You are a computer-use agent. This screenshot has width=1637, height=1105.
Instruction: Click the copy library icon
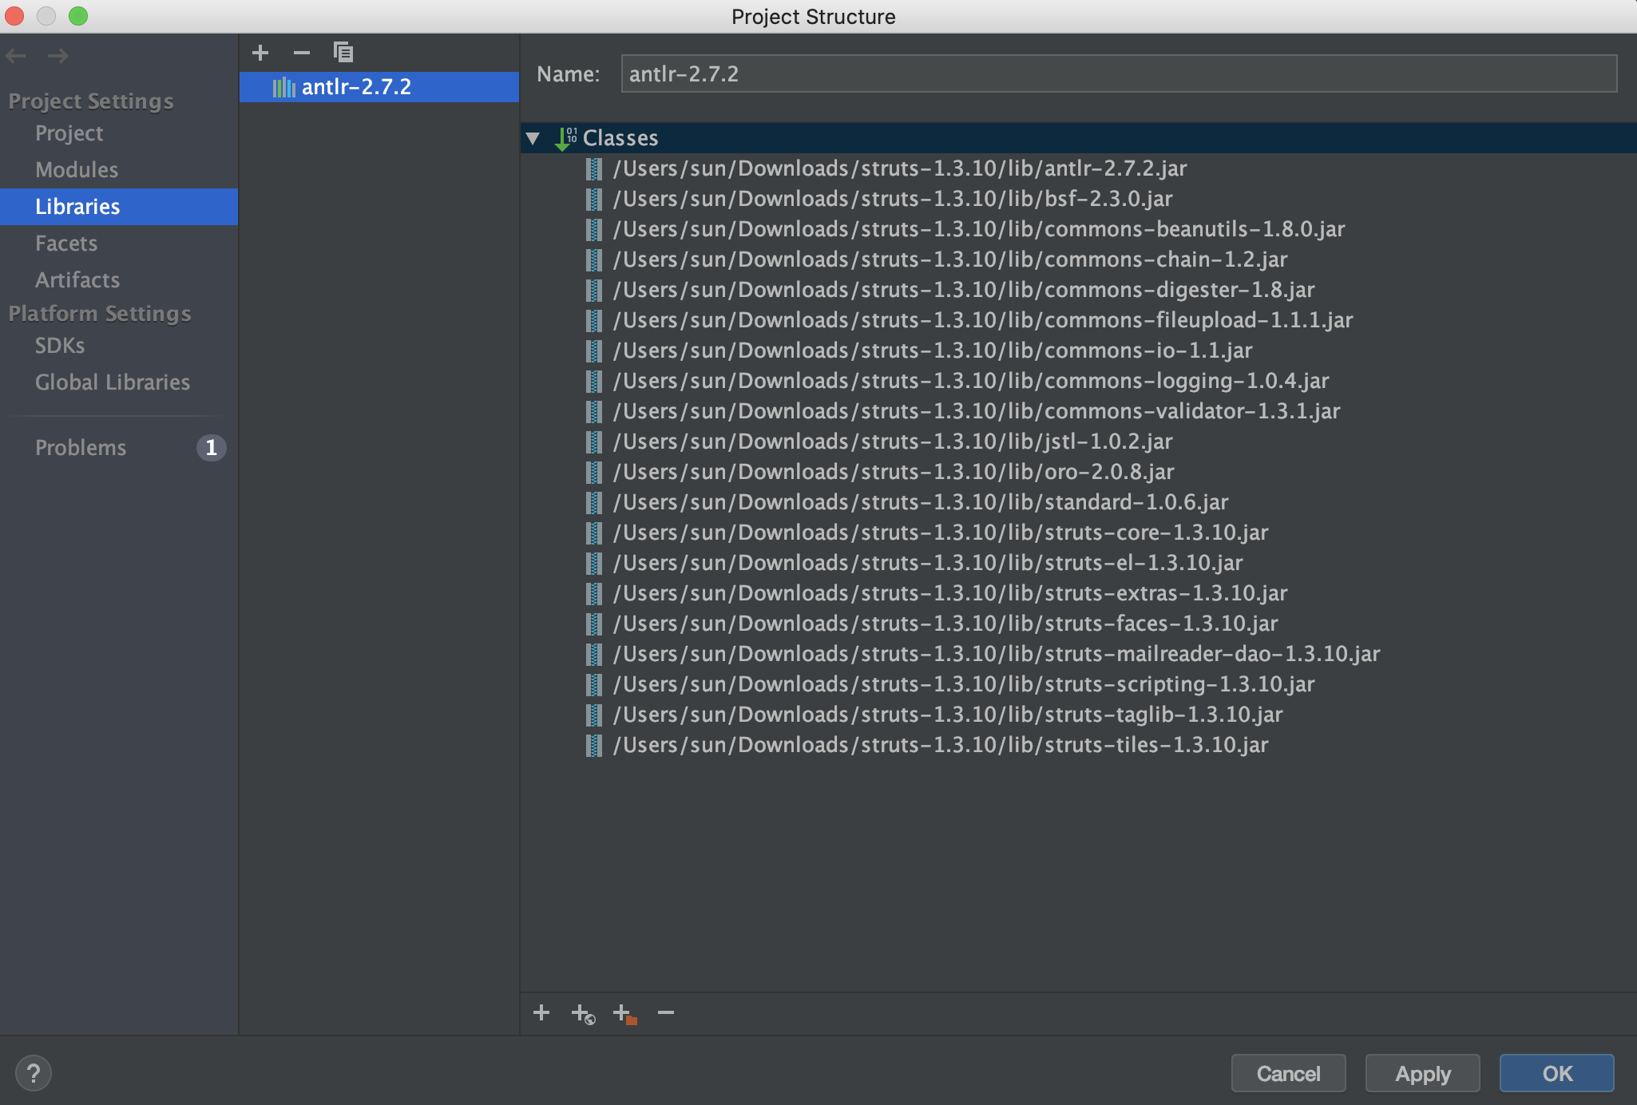pyautogui.click(x=343, y=53)
